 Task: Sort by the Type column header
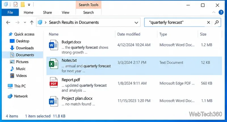click(163, 34)
